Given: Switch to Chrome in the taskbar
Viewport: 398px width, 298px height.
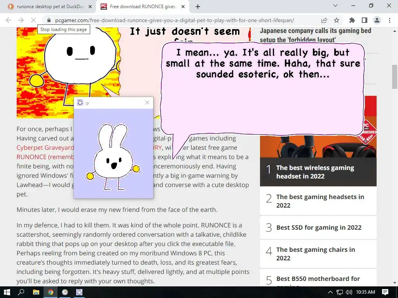Looking at the screenshot, I should pyautogui.click(x=51, y=292).
